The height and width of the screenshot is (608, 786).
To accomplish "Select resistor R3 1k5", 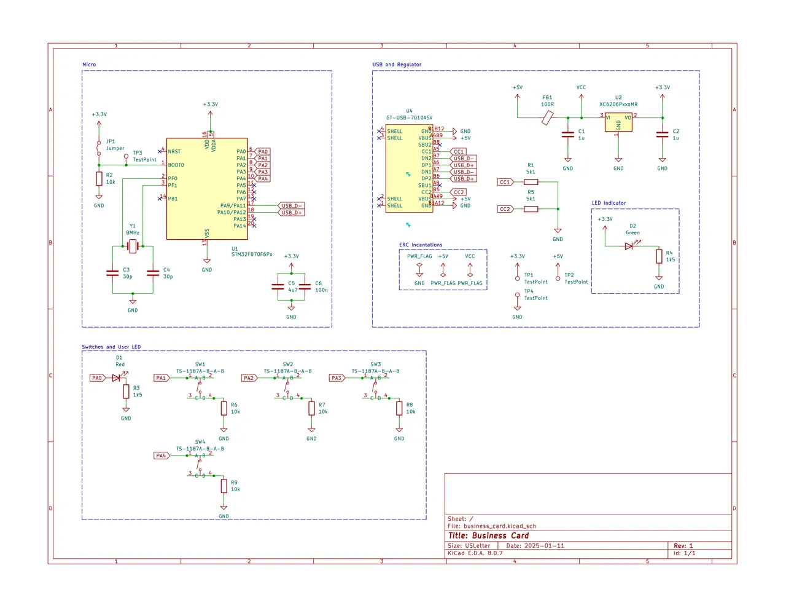I will point(126,391).
